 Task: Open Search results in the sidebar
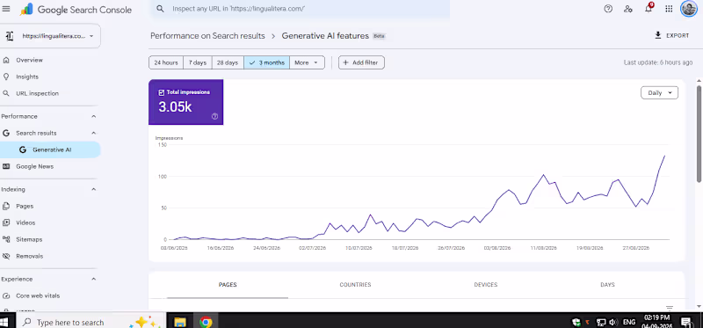36,133
